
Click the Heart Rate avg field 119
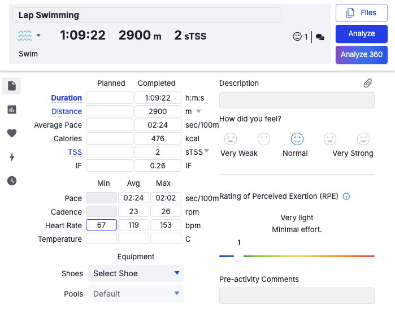[133, 225]
